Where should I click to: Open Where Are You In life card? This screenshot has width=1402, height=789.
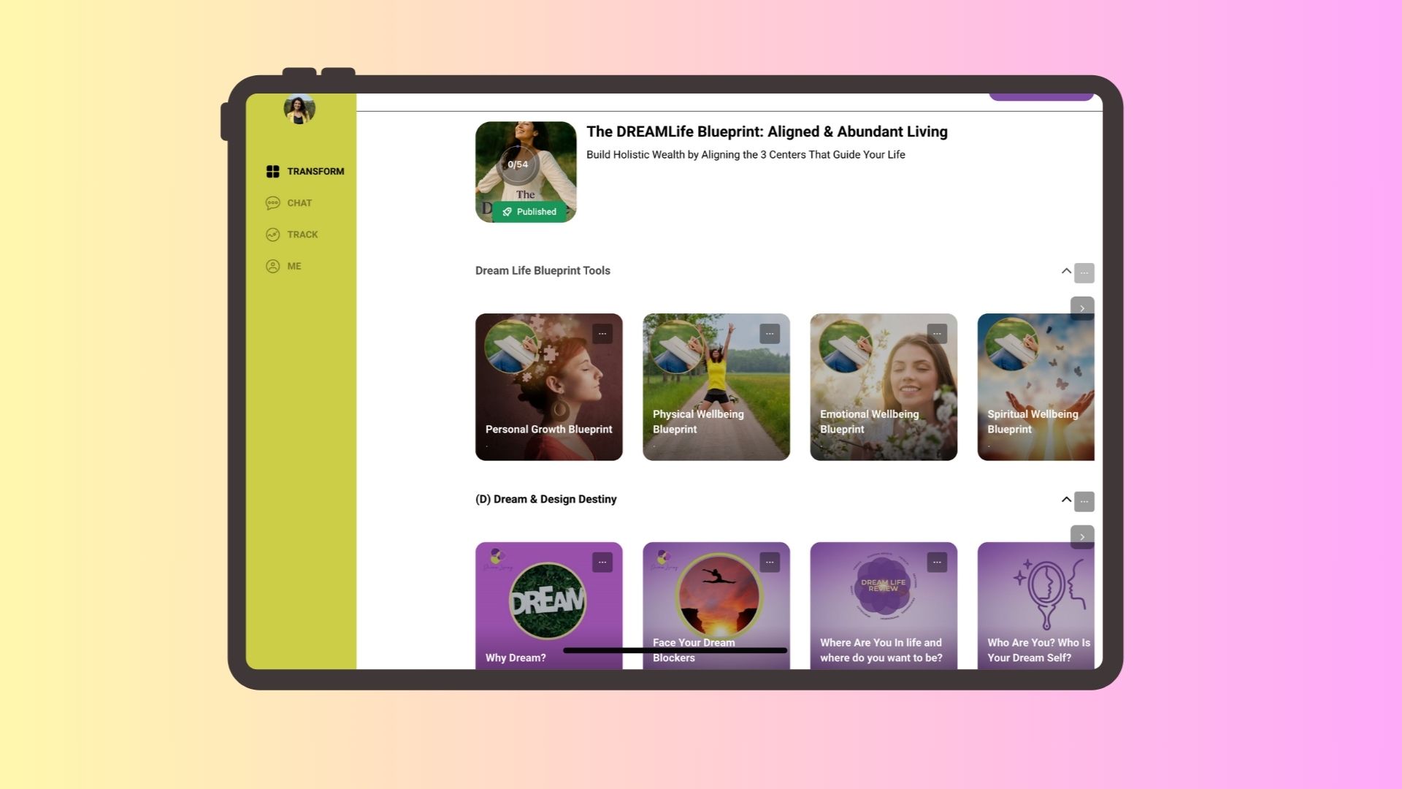pyautogui.click(x=884, y=606)
